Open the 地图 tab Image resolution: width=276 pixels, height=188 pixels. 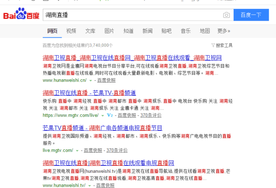(x=205, y=31)
